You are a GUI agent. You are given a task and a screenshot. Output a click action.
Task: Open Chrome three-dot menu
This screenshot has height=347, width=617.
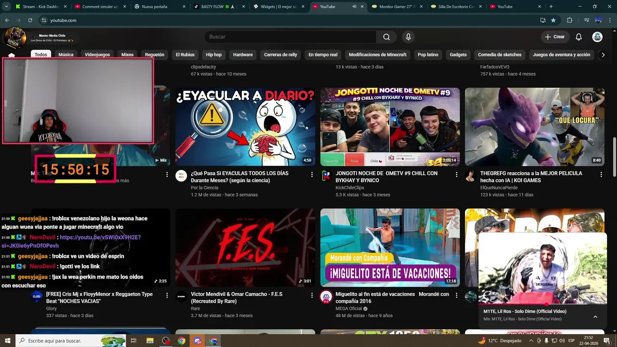tap(610, 20)
